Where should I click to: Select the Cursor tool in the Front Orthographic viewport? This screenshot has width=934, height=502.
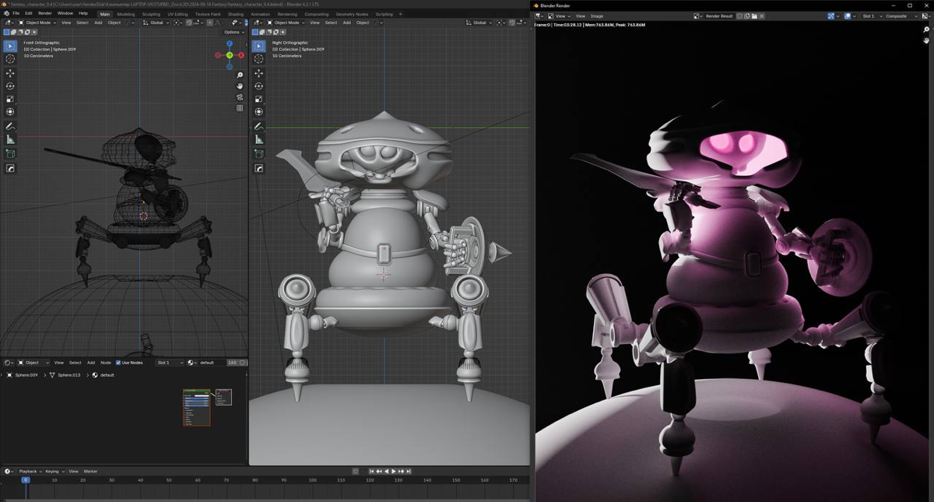point(10,59)
